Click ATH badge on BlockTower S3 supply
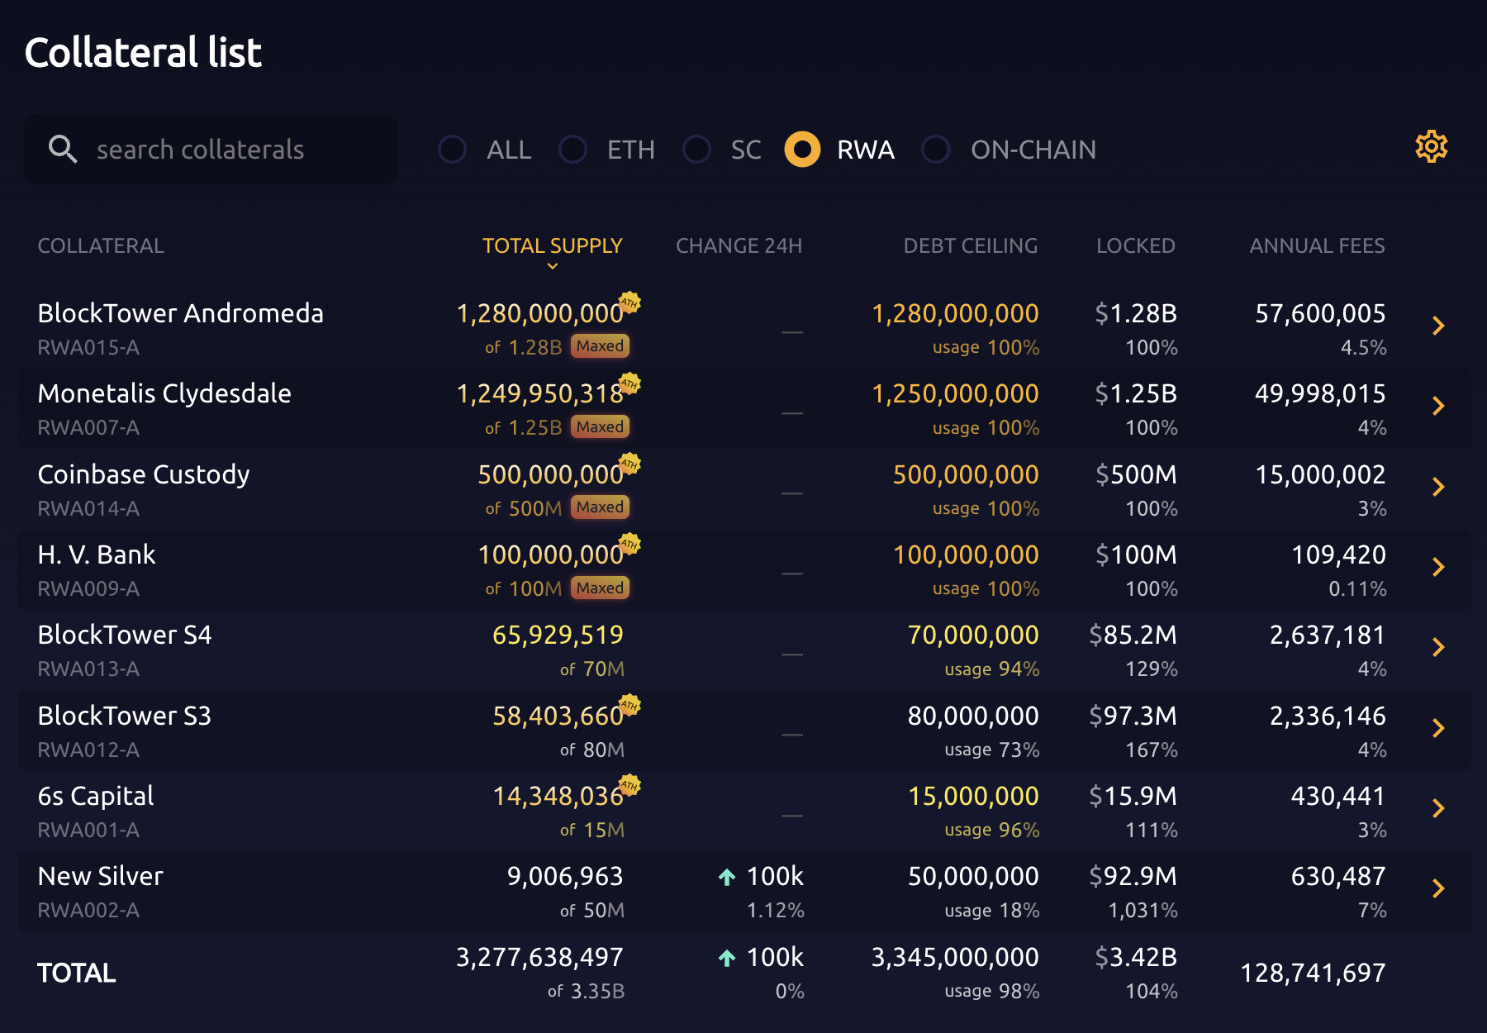This screenshot has height=1033, width=1487. [630, 705]
